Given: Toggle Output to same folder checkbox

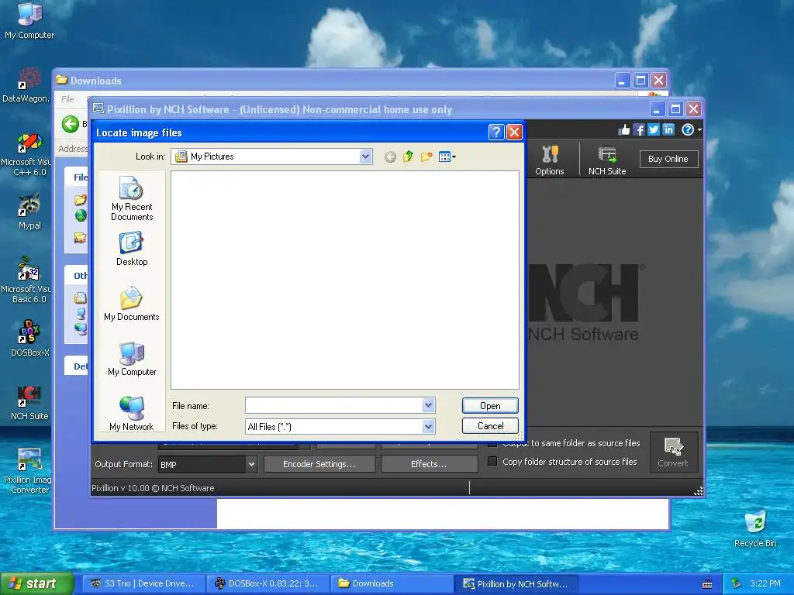Looking at the screenshot, I should (492, 444).
